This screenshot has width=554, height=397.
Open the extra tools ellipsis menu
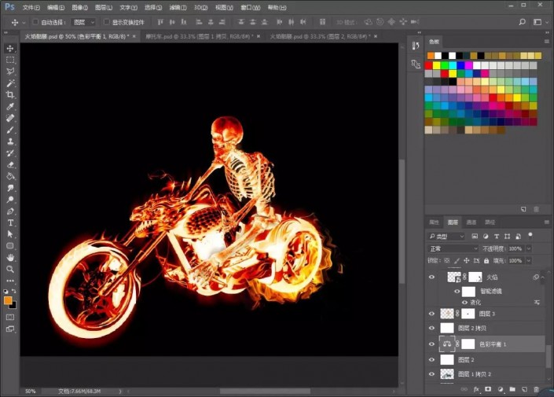pyautogui.click(x=10, y=281)
